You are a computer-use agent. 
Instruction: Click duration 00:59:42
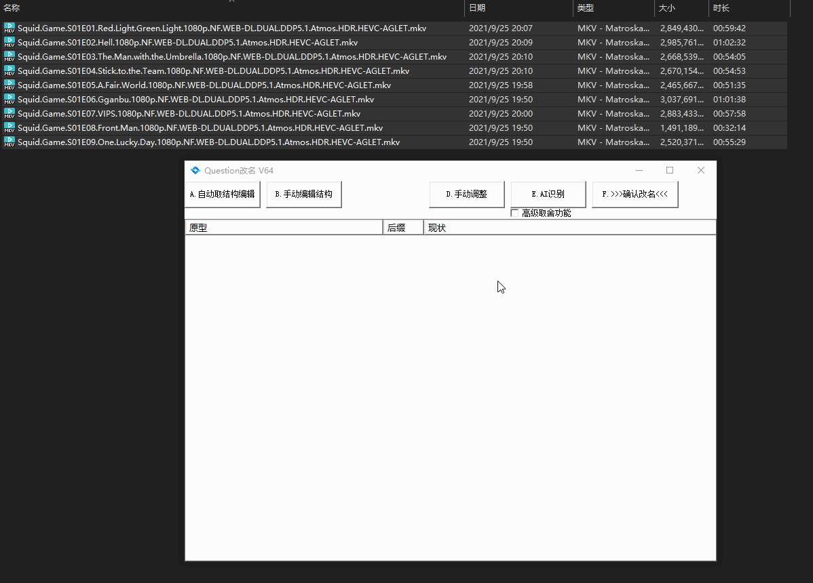[x=729, y=28]
